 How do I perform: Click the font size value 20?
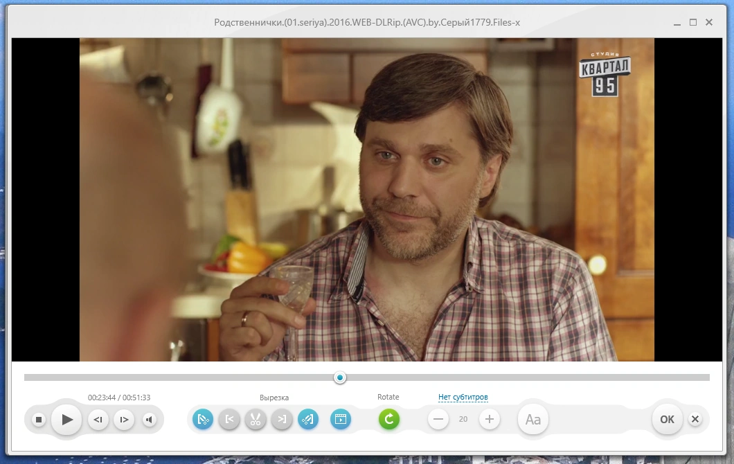(463, 419)
